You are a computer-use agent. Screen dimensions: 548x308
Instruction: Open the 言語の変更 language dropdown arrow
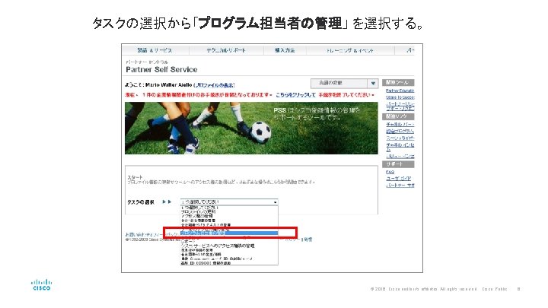[373, 84]
